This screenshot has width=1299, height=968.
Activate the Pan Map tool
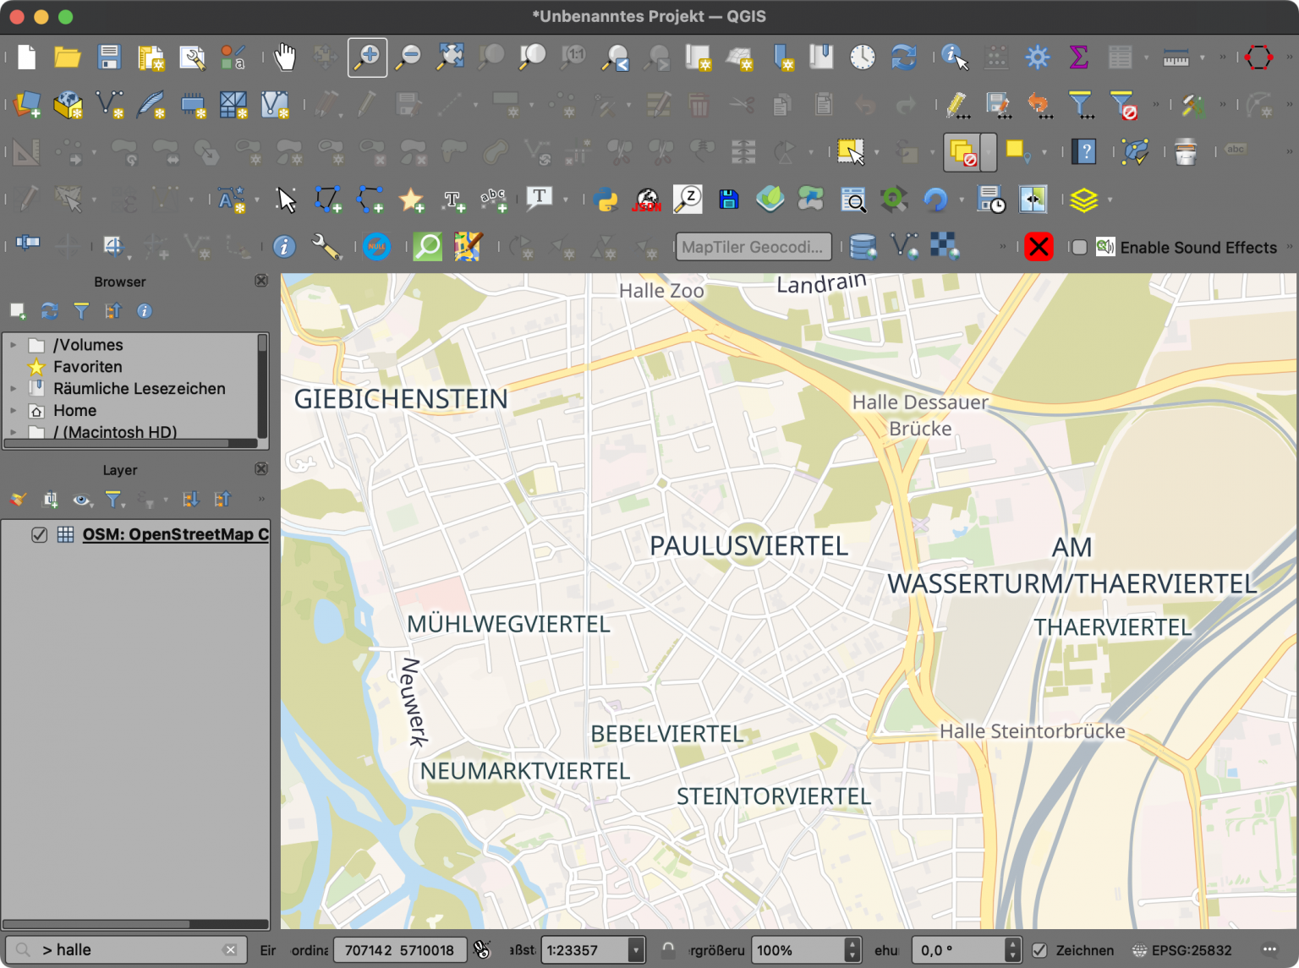[284, 57]
